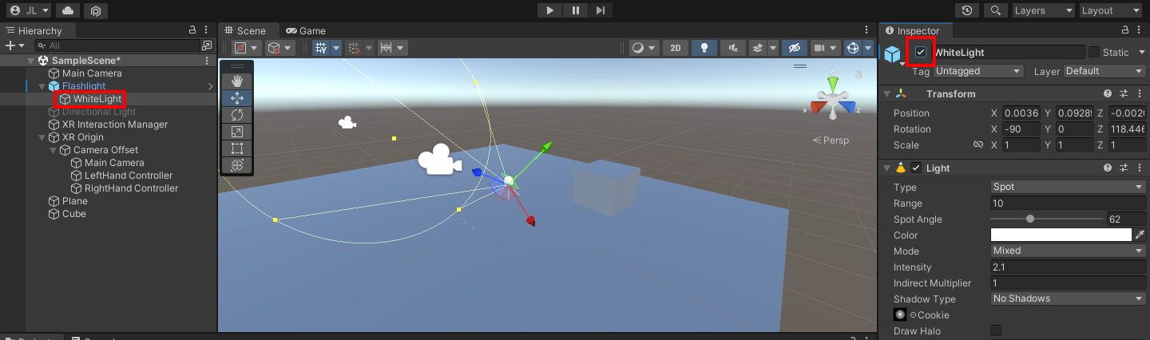Open the Undo History icon
The image size is (1150, 340).
click(x=967, y=10)
